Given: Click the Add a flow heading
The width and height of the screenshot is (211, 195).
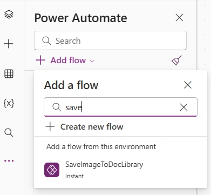Looking at the screenshot, I should click(71, 85).
